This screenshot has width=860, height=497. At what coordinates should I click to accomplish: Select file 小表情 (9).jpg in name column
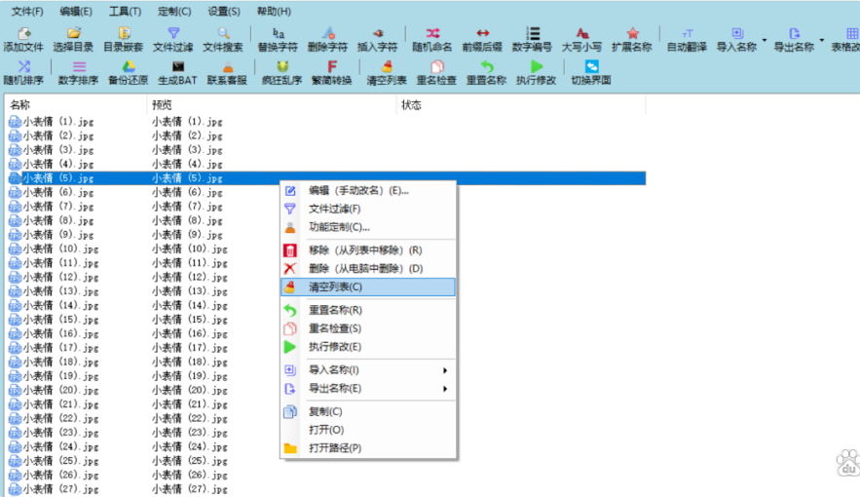click(57, 234)
